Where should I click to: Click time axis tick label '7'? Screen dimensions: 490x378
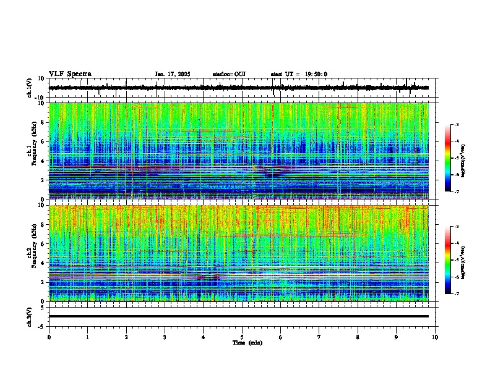319,337
